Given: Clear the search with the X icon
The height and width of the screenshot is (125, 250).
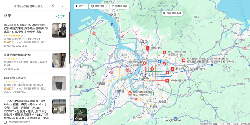Looking at the screenshot, I should pyautogui.click(x=63, y=6).
